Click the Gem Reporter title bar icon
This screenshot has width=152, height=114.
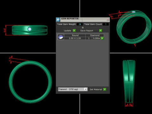[x=58, y=20]
